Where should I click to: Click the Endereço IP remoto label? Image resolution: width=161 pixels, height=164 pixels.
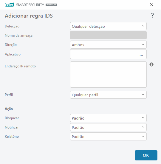point(20,66)
